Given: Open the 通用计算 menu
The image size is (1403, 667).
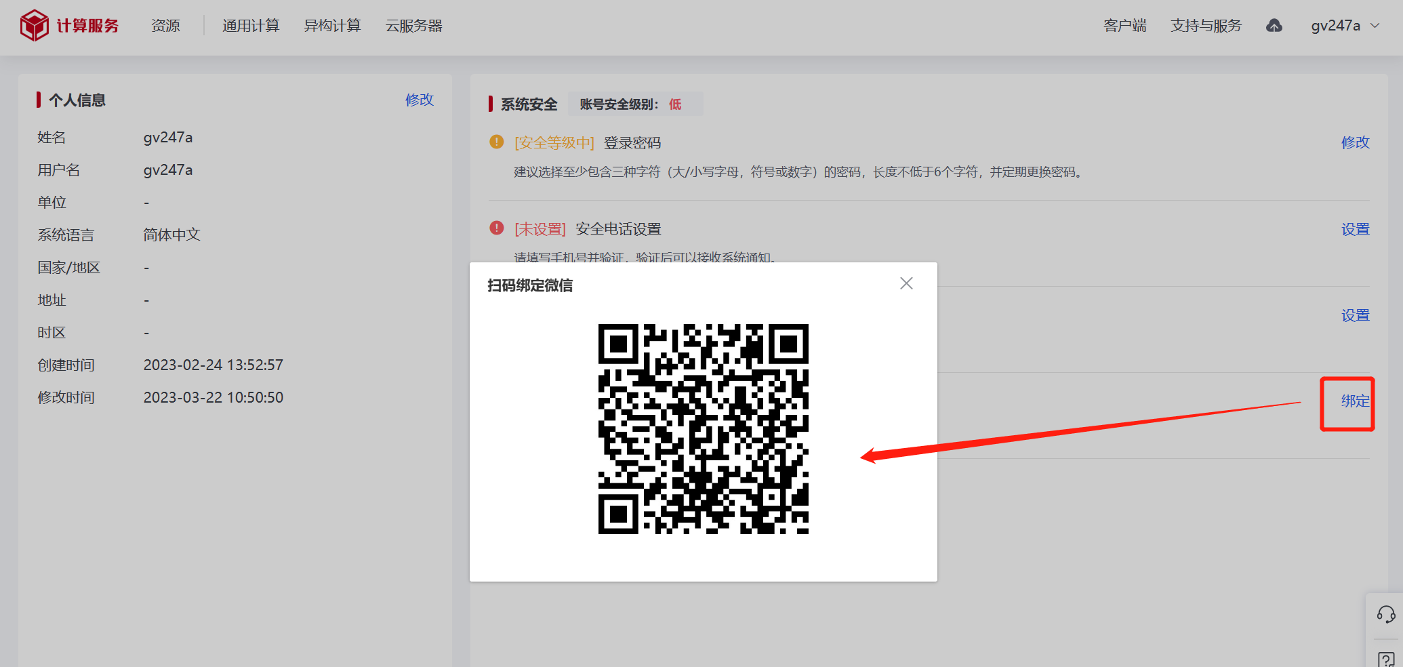Looking at the screenshot, I should click(x=251, y=26).
